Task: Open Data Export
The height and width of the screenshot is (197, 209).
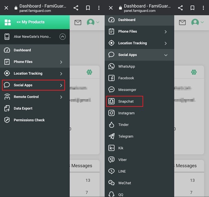Action: 35,108
